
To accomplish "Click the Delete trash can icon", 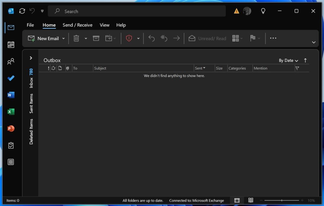I will click(x=76, y=38).
